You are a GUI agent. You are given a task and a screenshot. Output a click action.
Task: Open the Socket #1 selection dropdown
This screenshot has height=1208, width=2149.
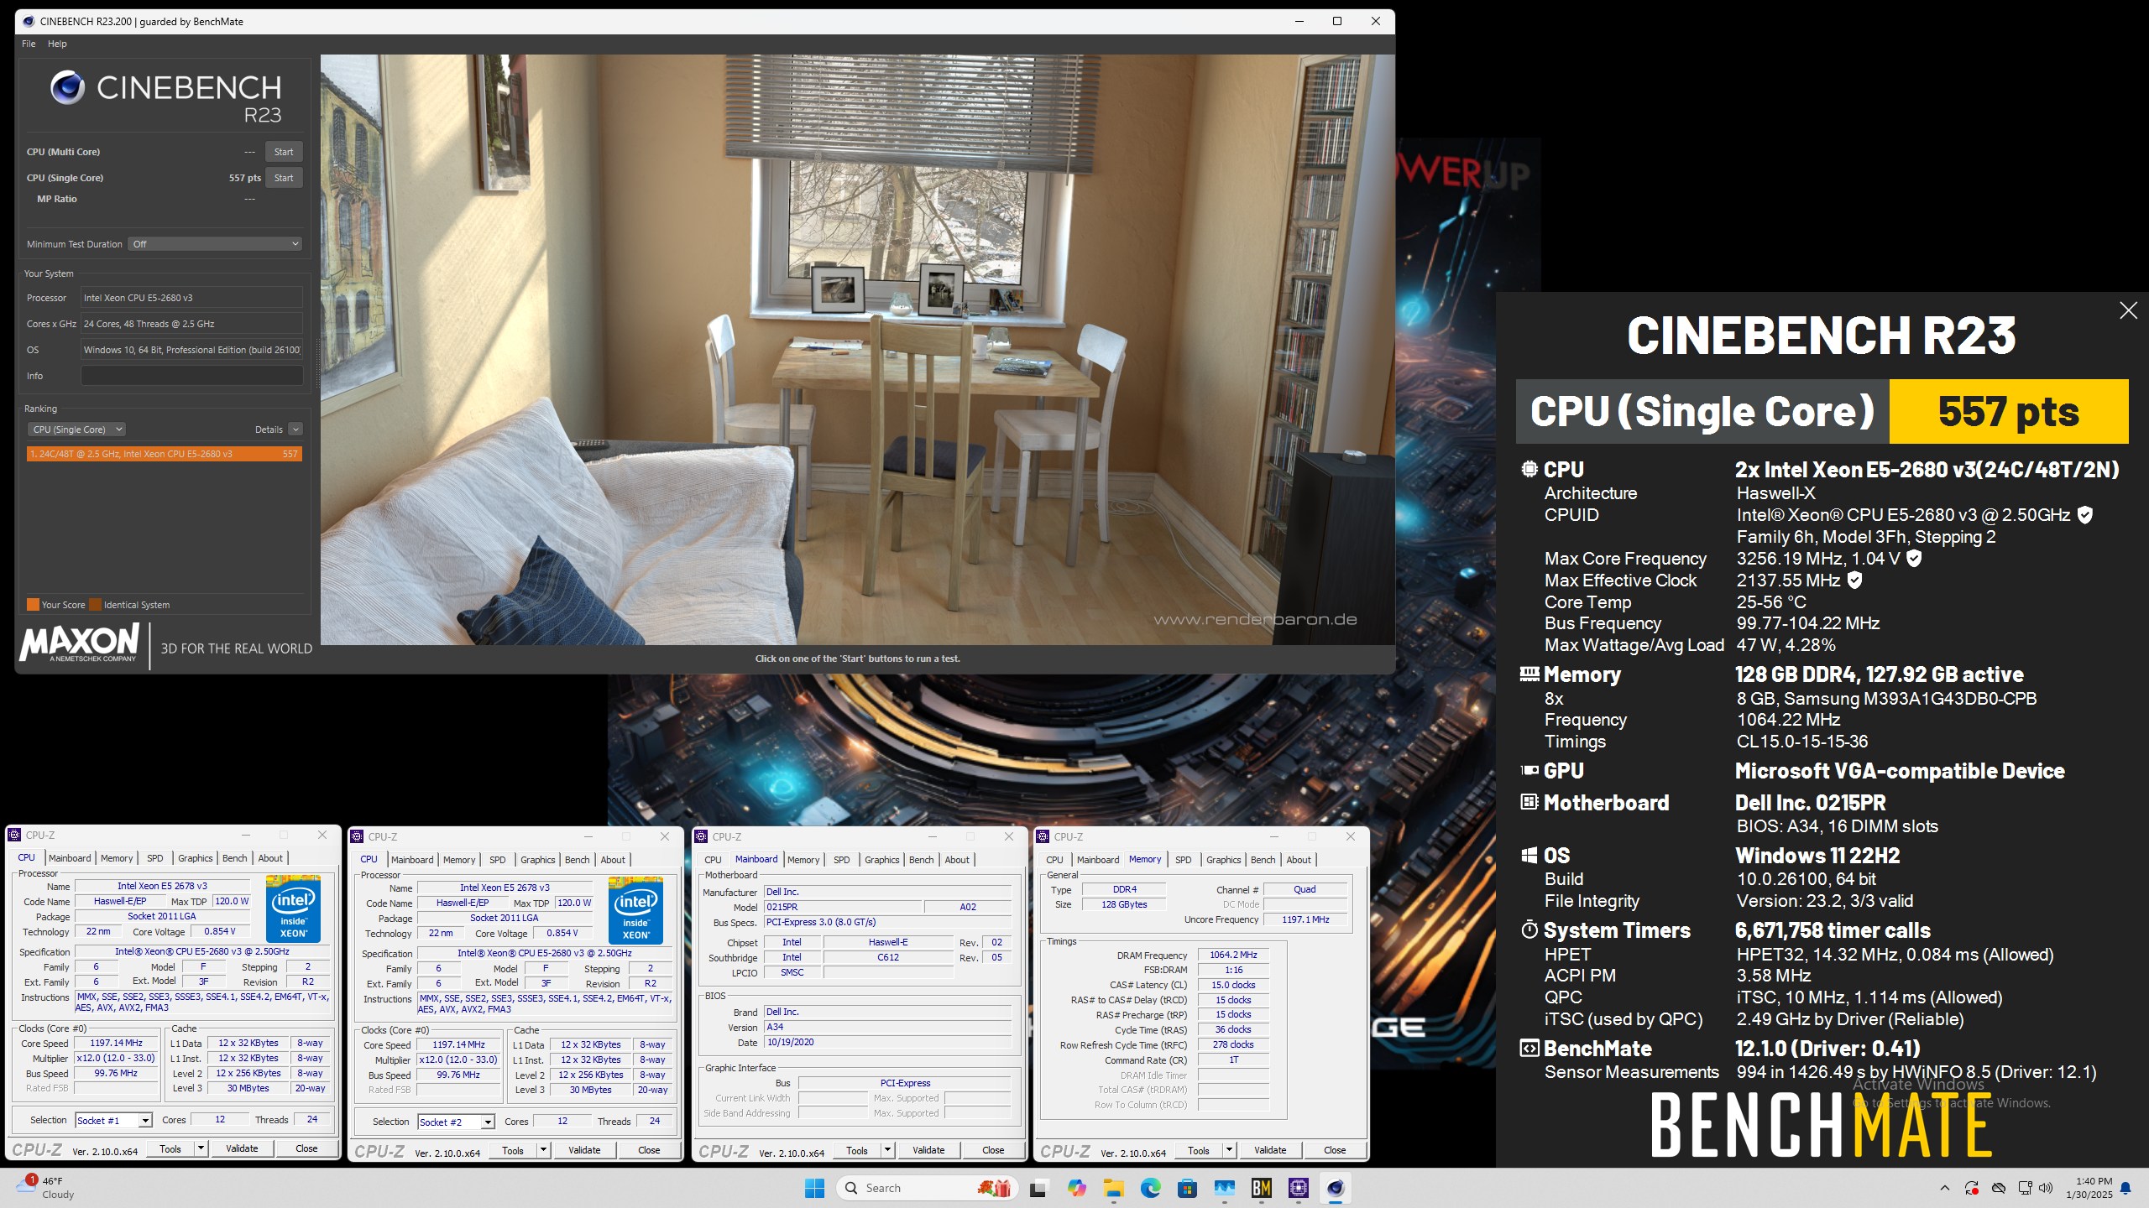(113, 1120)
